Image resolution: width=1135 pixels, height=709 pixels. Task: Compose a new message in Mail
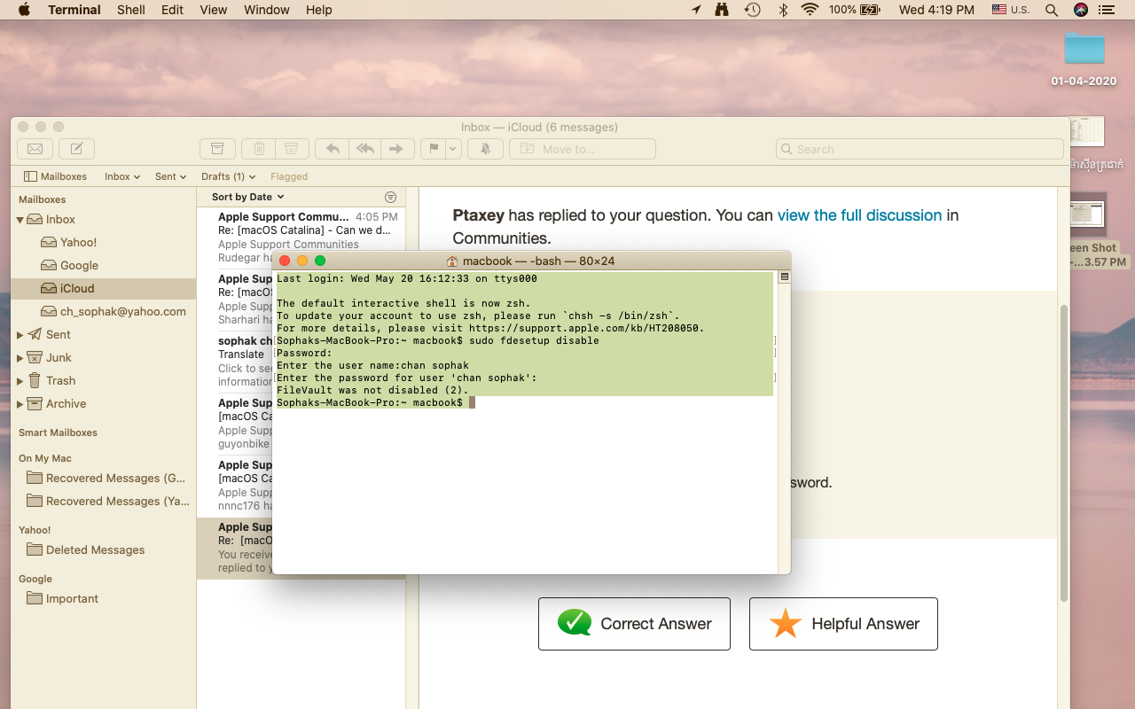coord(77,149)
